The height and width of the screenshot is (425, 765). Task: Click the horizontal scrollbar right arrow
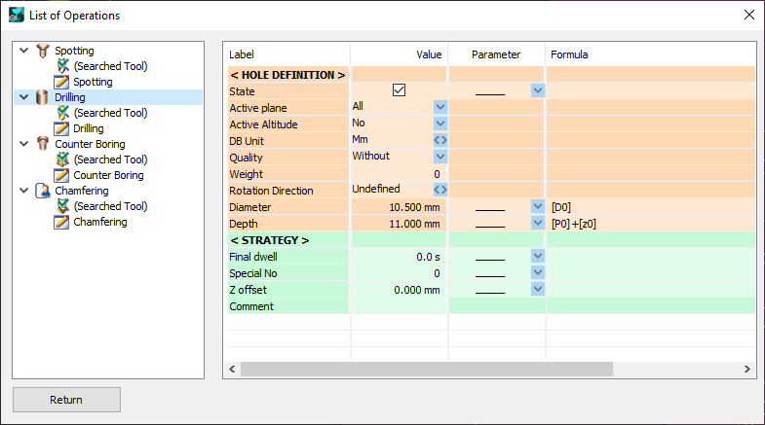pyautogui.click(x=747, y=370)
